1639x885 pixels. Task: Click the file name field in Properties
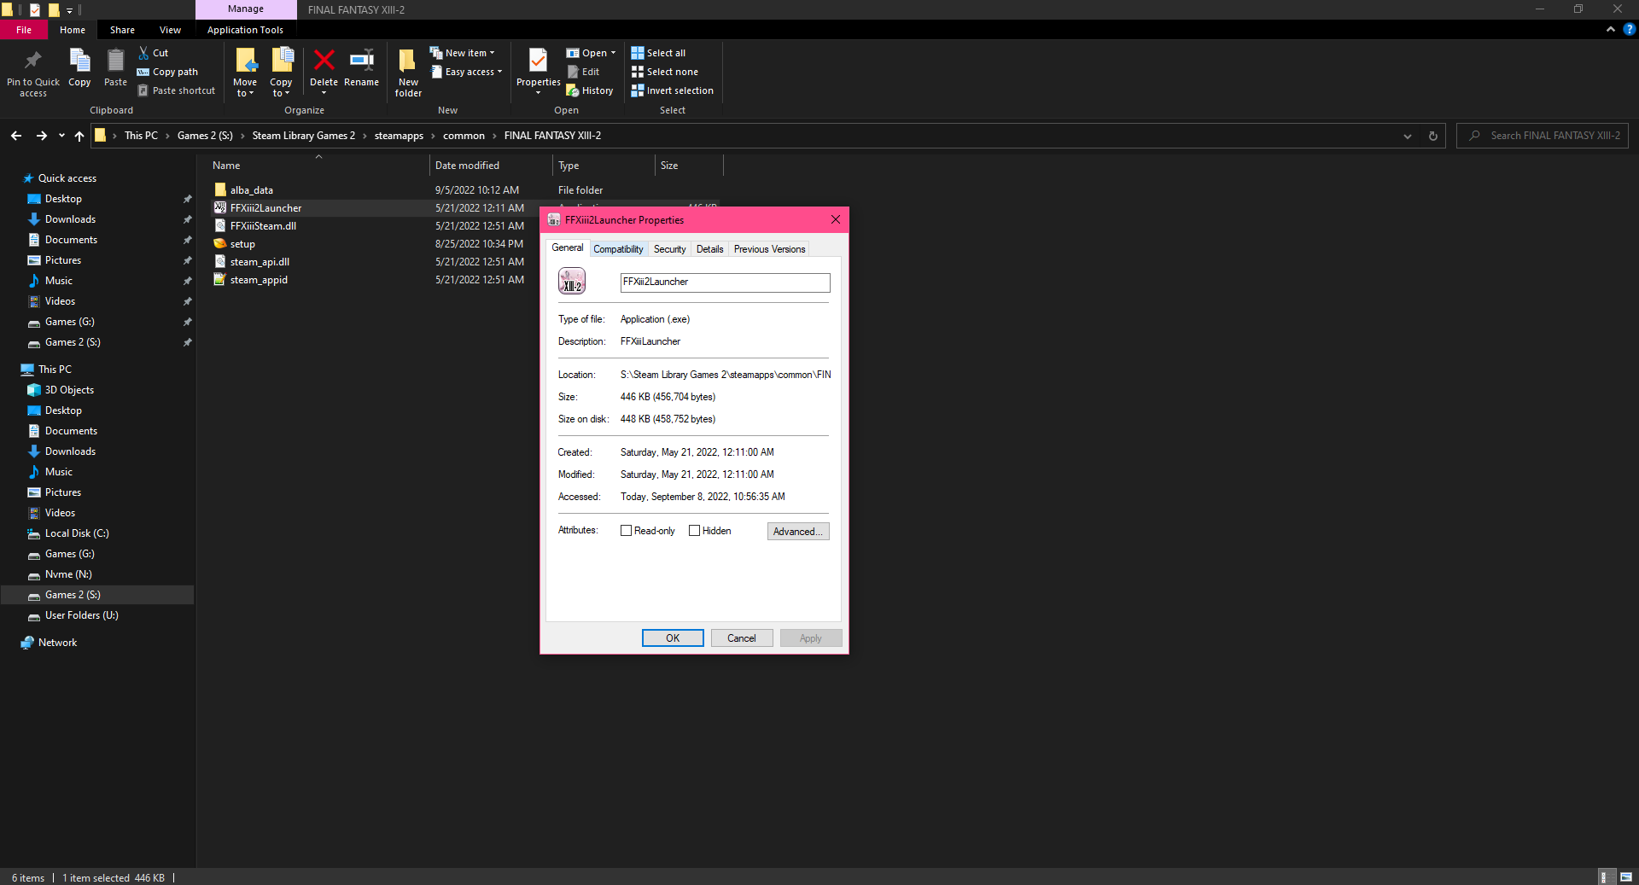pos(725,282)
